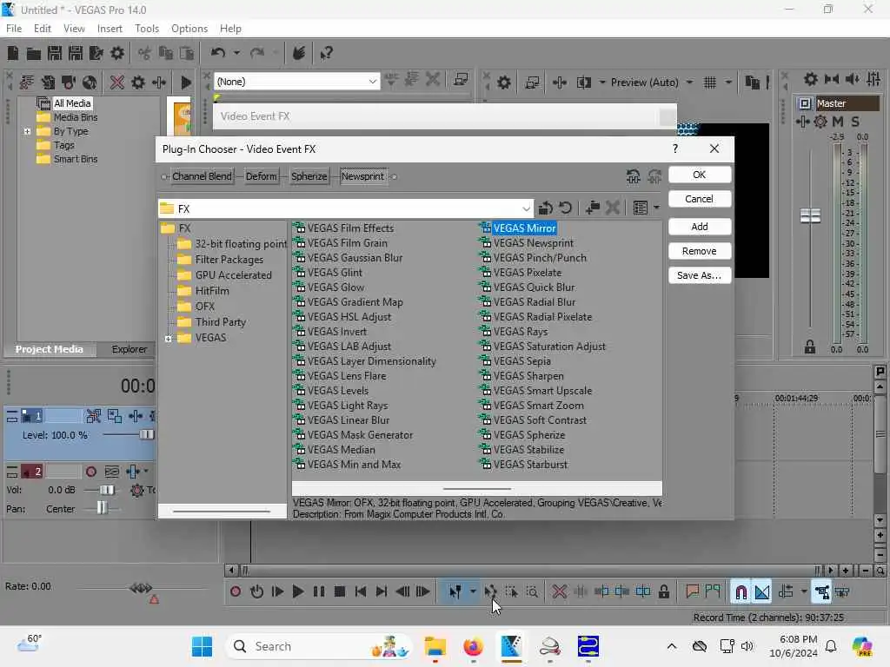Click the red X remove media icon
890x667 pixels.
tap(117, 83)
